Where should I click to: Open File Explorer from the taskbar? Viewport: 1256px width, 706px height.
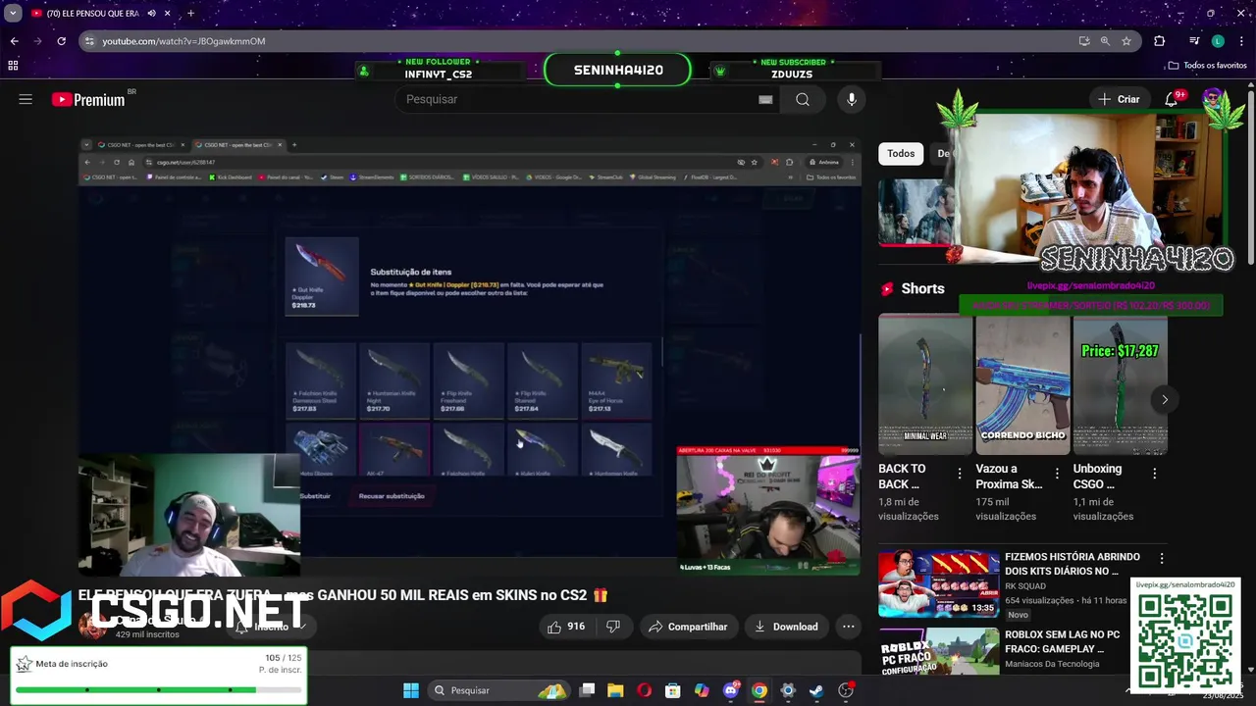pyautogui.click(x=615, y=690)
